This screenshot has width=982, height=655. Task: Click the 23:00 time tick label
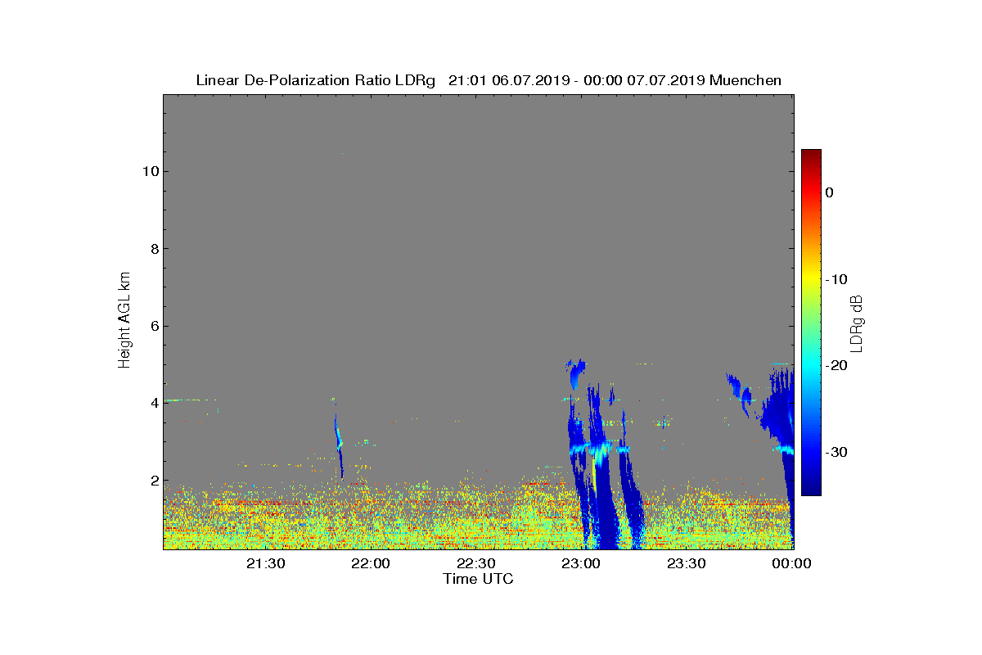[581, 563]
